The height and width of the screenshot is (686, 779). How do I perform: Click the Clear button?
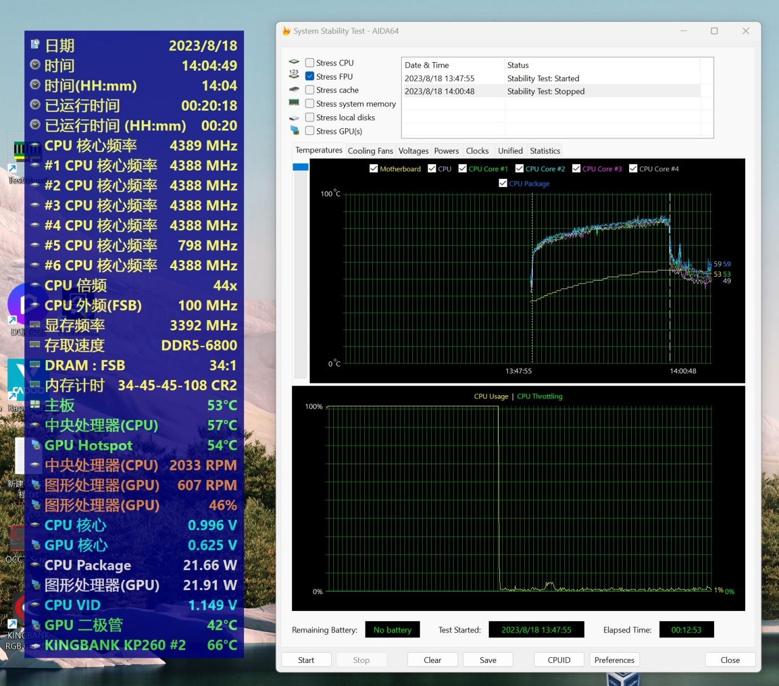click(x=433, y=660)
